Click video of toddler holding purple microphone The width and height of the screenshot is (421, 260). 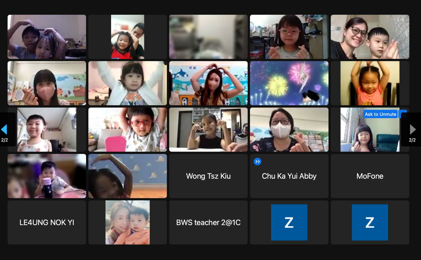pyautogui.click(x=47, y=176)
